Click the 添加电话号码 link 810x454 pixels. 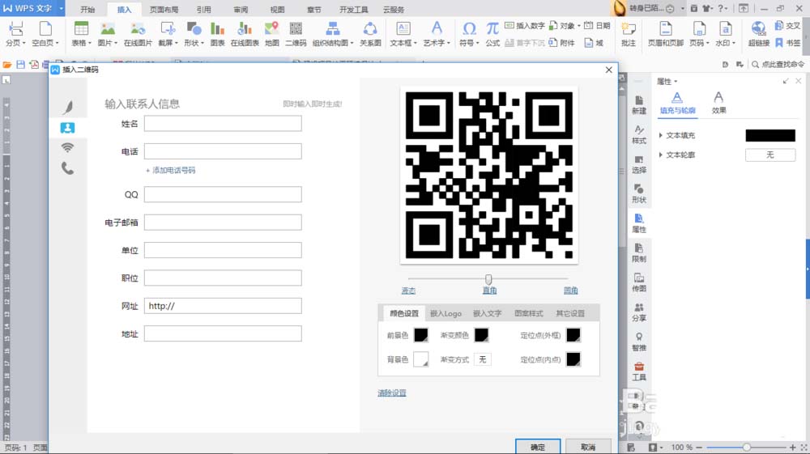[170, 170]
